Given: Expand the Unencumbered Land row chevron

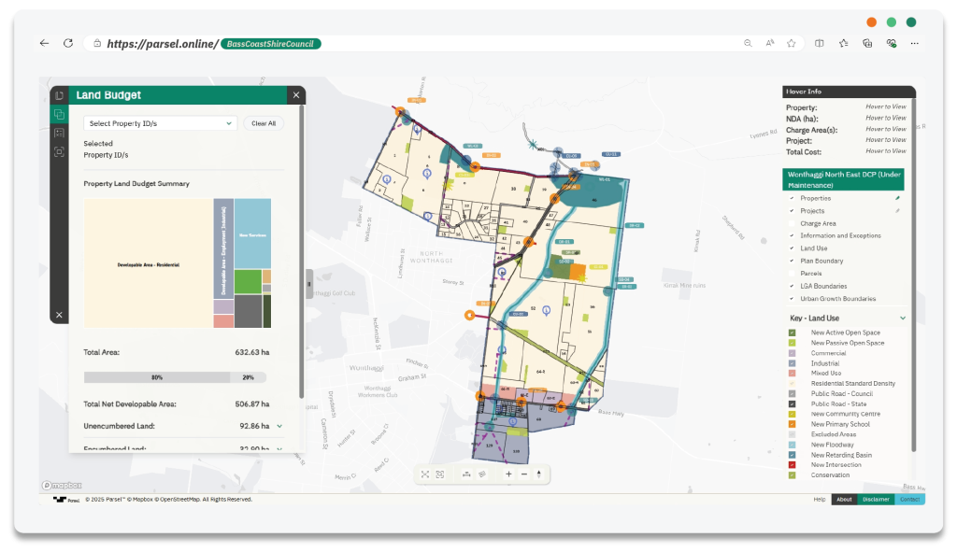Looking at the screenshot, I should [279, 426].
